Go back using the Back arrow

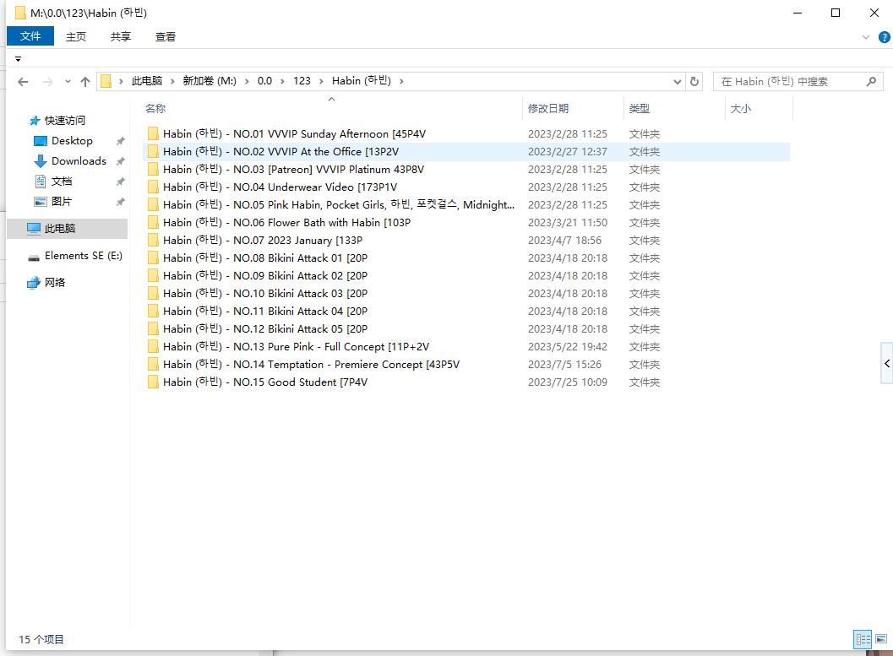point(23,82)
